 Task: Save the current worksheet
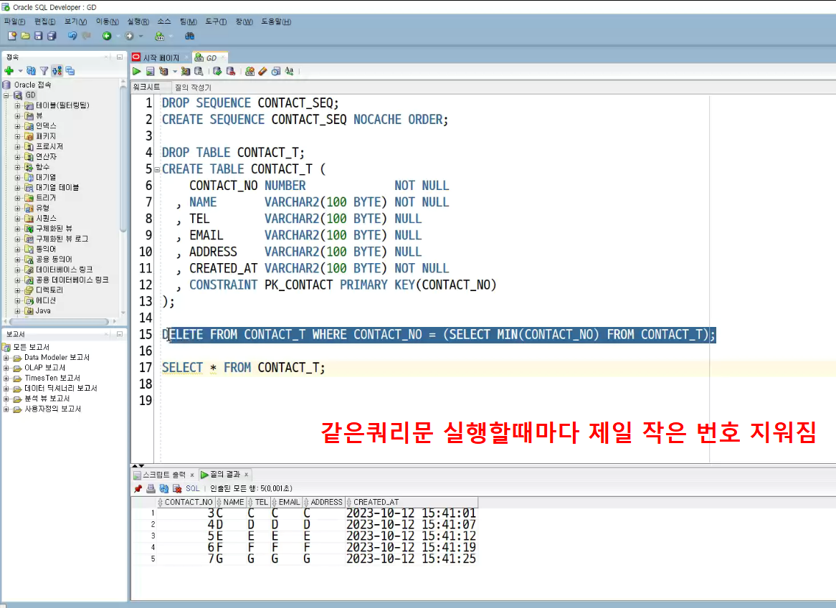coord(39,36)
